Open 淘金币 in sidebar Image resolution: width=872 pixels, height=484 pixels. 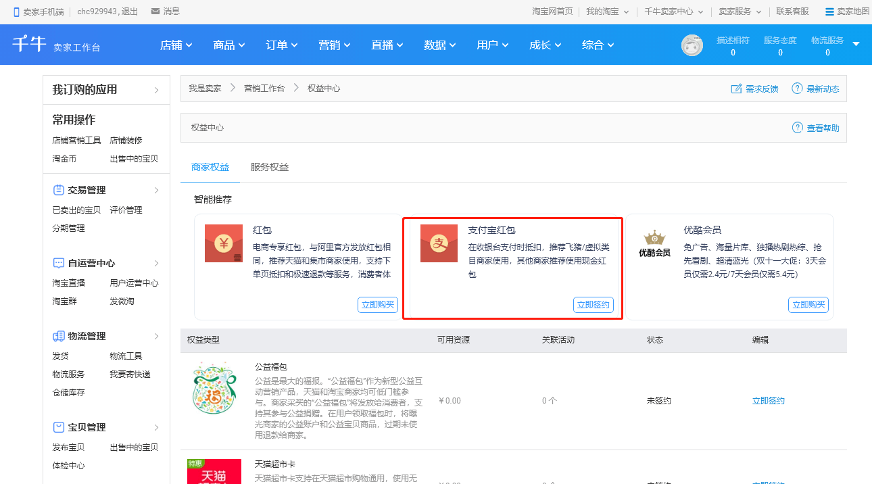click(64, 159)
